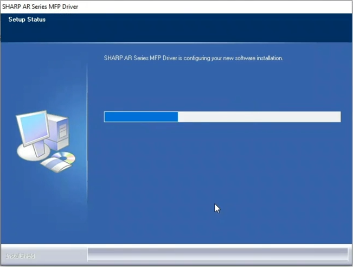Click the InstallShield label at the bottom left
This screenshot has height=267, width=353.
(x=20, y=256)
